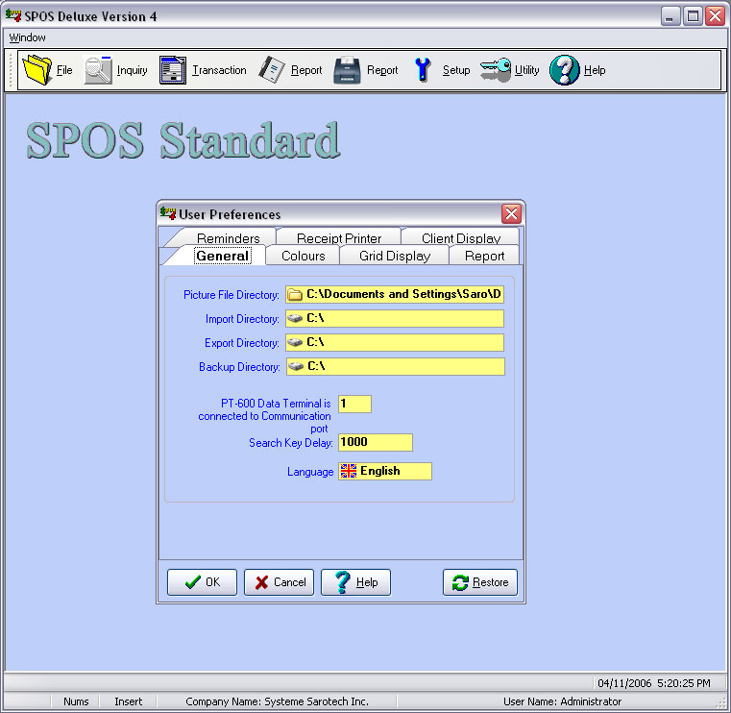Click the Import Directory path field

coord(395,318)
